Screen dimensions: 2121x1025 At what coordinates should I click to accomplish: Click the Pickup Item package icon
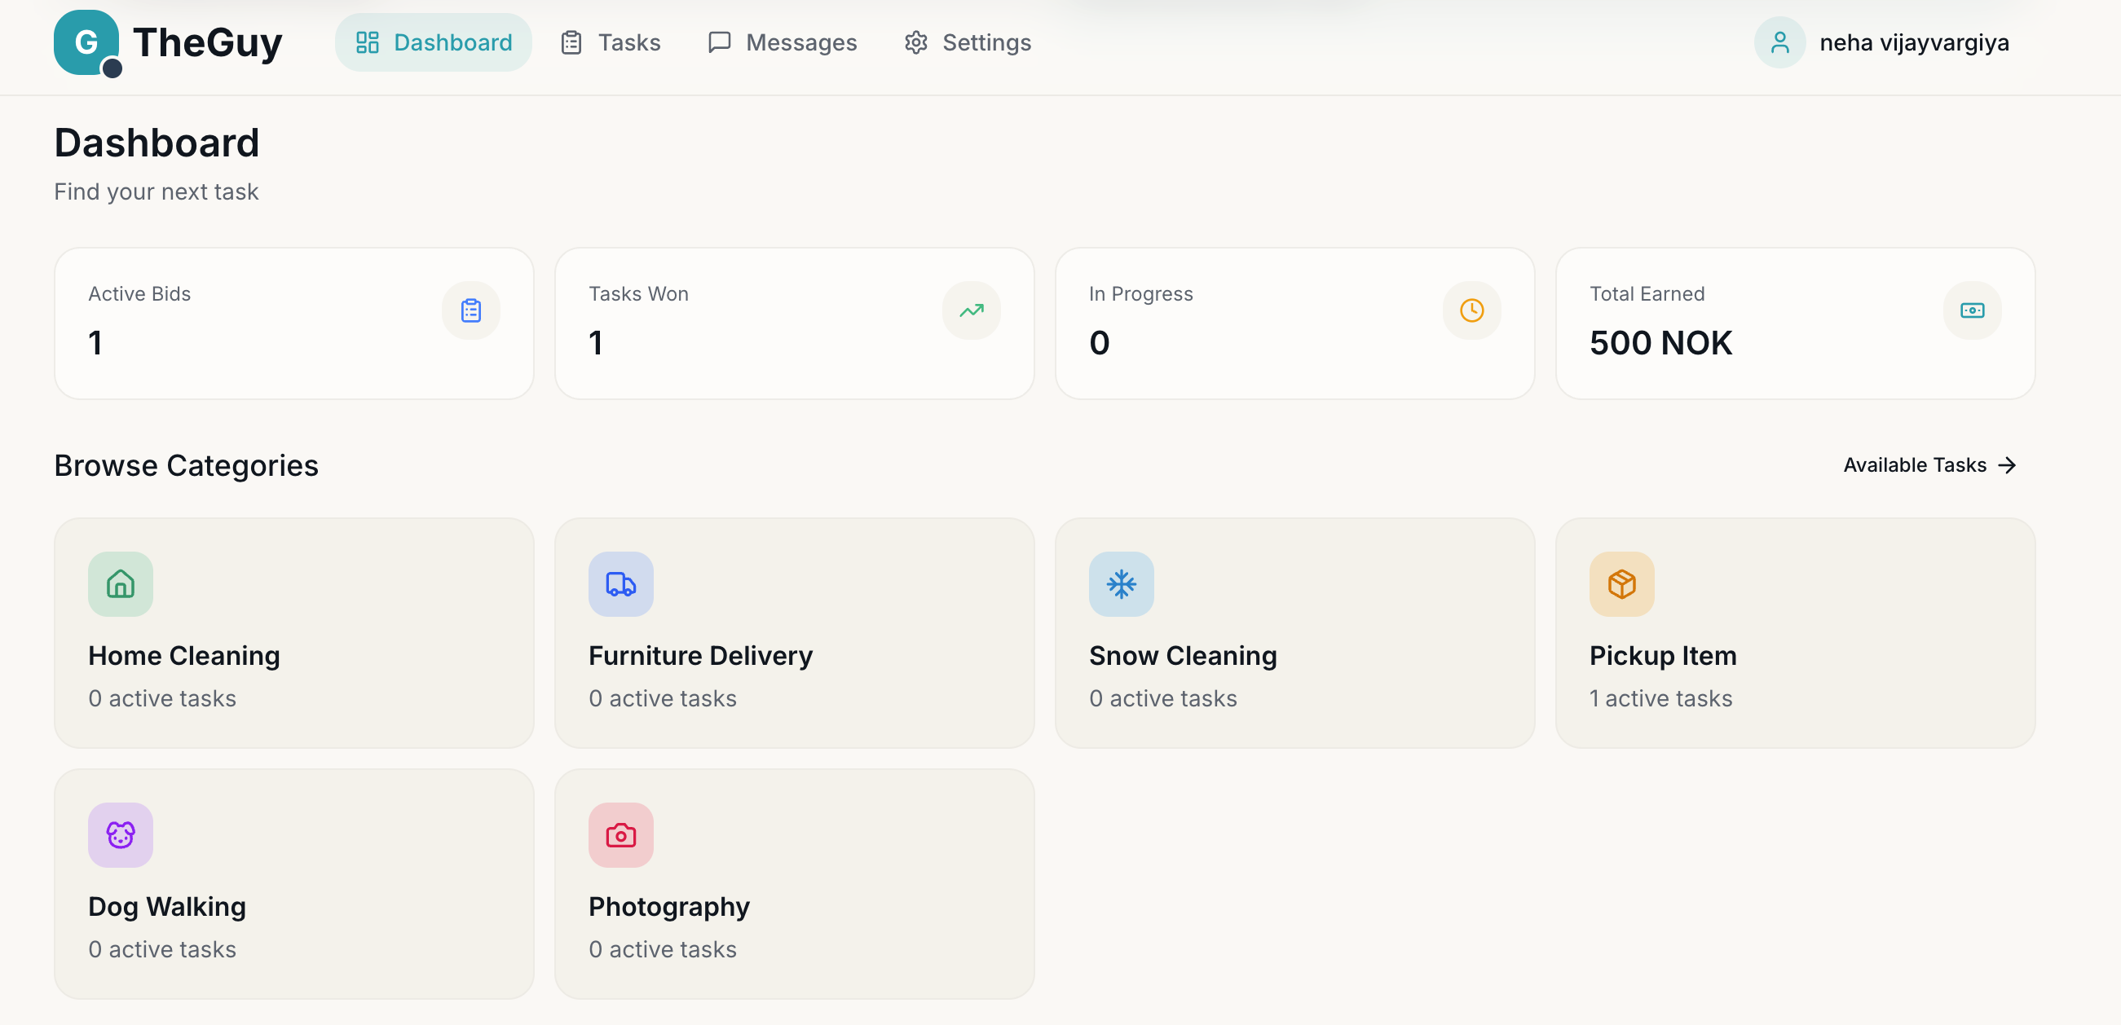click(1621, 584)
